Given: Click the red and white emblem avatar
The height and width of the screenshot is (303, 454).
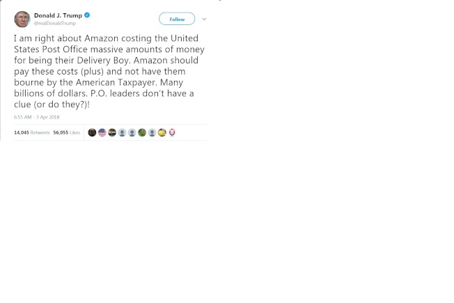Looking at the screenshot, I should 172,132.
